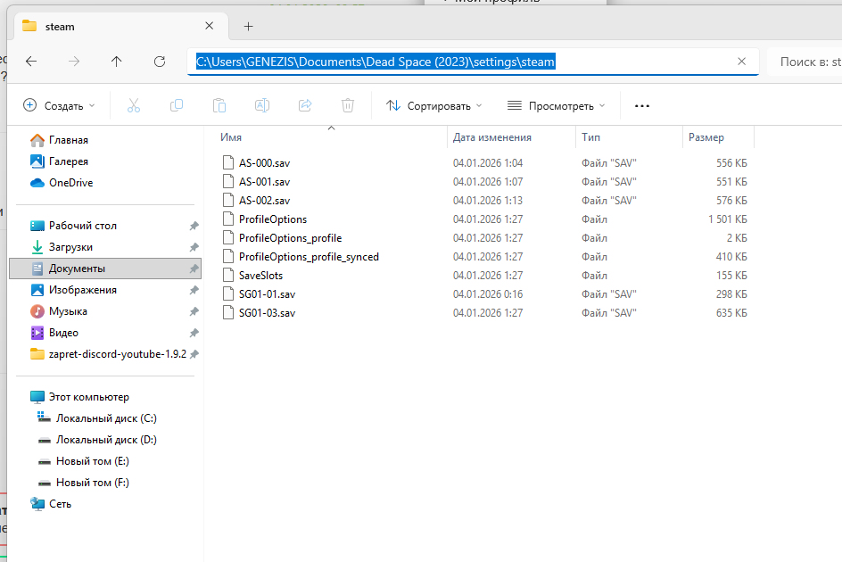Select the SaveSlots file
This screenshot has width=842, height=562.
[x=260, y=276]
